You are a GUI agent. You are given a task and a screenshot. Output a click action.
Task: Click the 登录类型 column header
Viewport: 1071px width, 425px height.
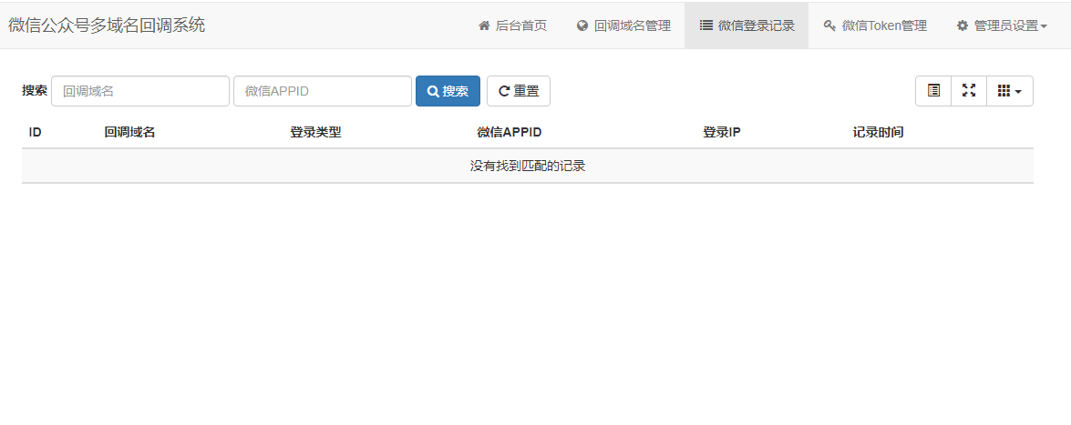315,133
